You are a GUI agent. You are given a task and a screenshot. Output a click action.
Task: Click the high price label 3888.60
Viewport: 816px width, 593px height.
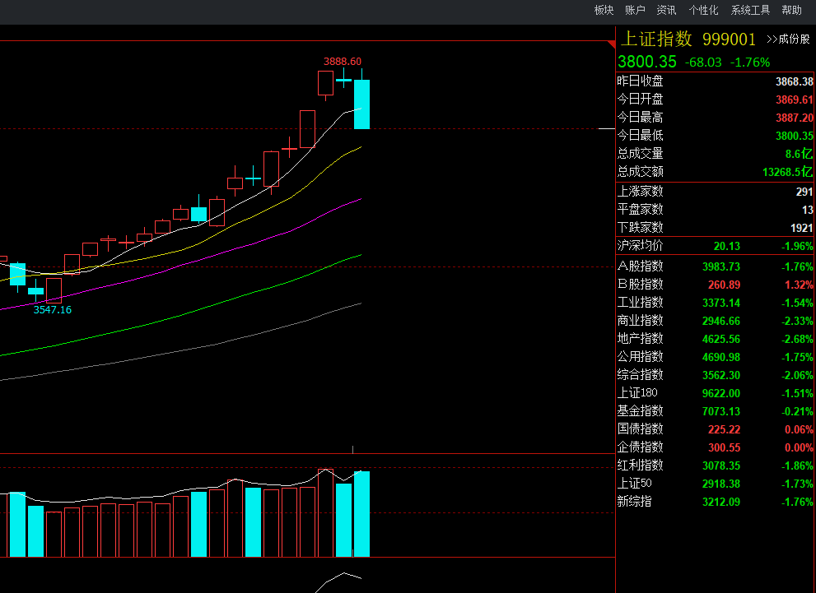coord(343,62)
